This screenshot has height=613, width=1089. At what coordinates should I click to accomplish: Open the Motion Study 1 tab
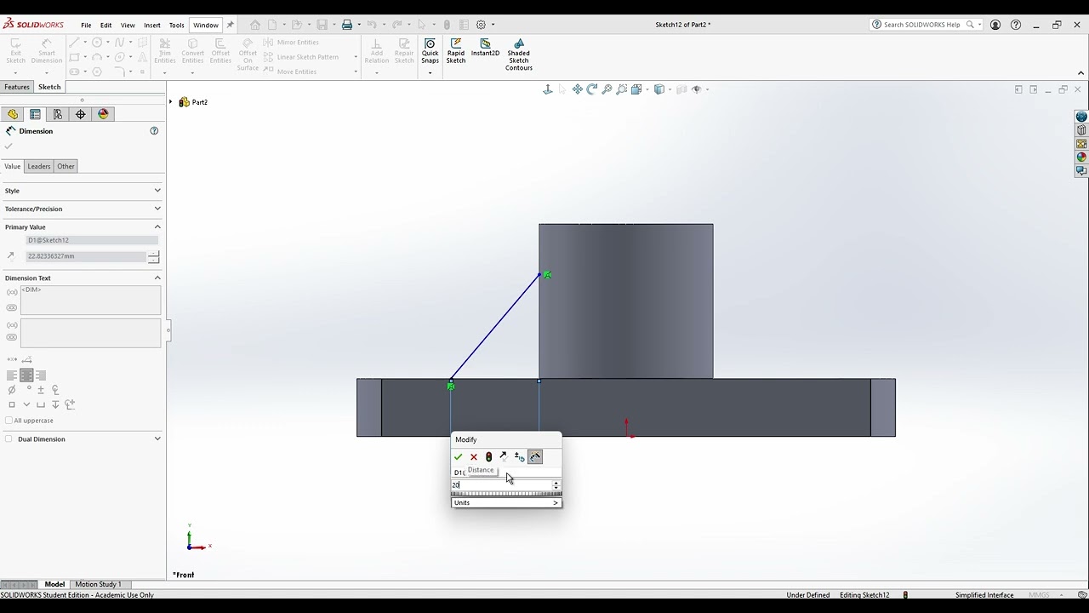point(98,584)
